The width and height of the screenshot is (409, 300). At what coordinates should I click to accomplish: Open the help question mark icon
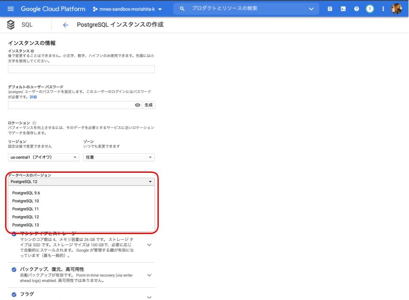(356, 9)
